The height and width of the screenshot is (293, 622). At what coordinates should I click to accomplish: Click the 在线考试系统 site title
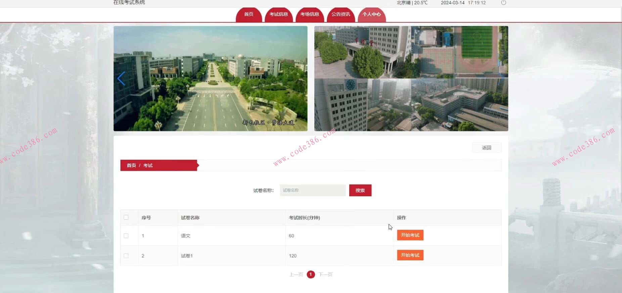click(x=129, y=2)
